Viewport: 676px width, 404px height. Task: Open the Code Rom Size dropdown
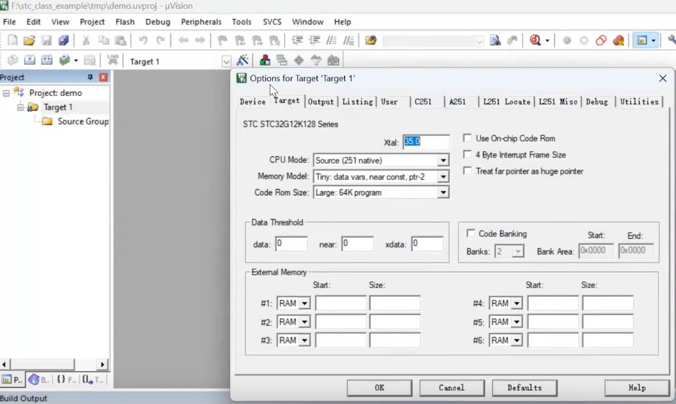[443, 193]
